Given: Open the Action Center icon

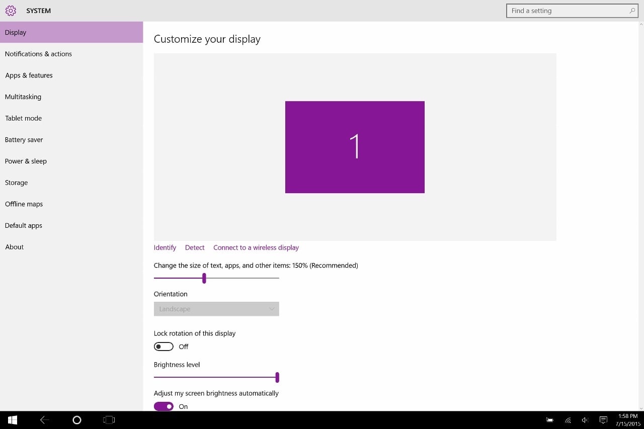Looking at the screenshot, I should (x=603, y=419).
